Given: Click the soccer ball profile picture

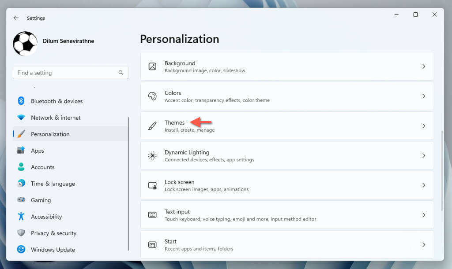Looking at the screenshot, I should 25,44.
